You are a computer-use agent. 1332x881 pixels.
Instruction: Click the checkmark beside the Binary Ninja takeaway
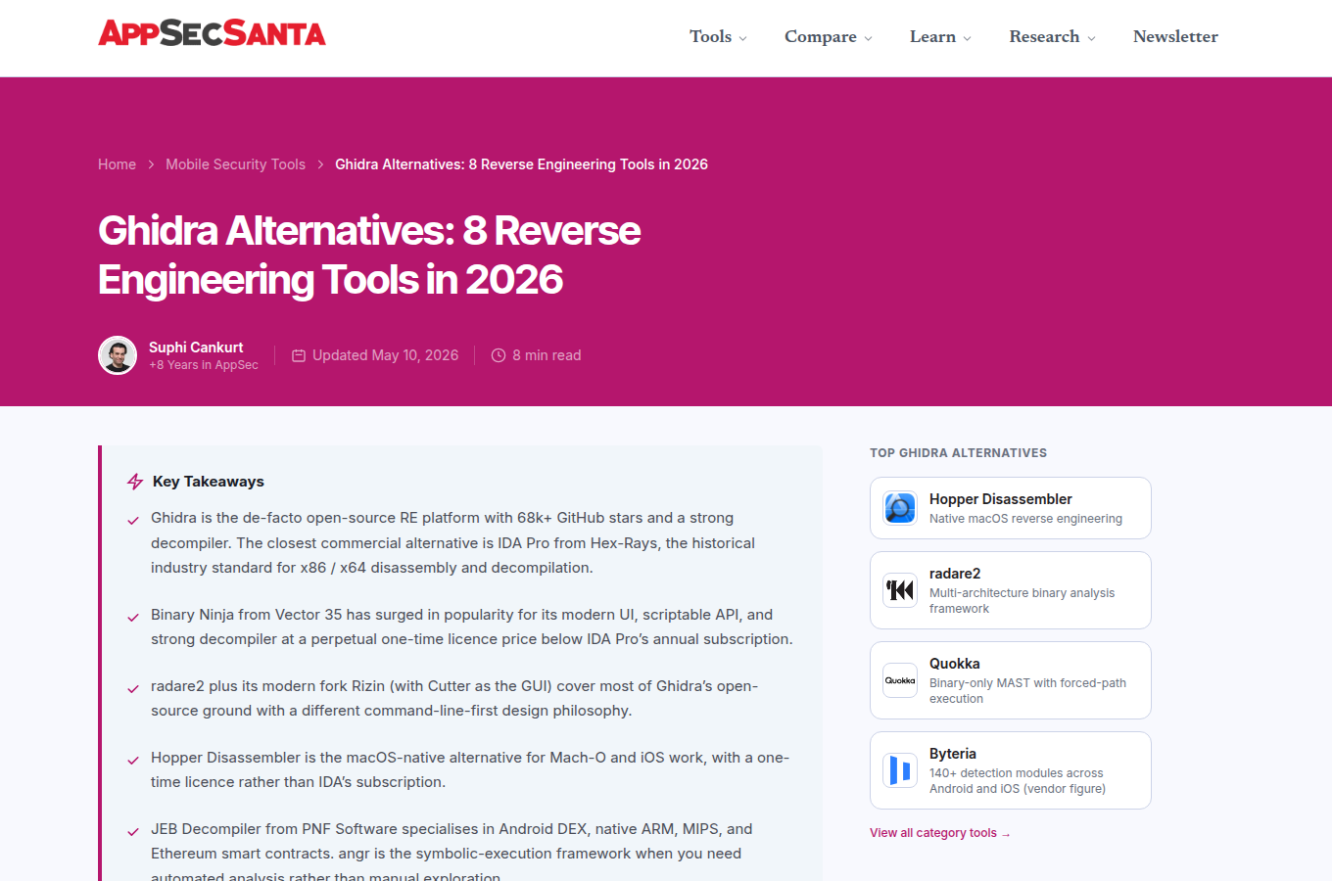(133, 618)
